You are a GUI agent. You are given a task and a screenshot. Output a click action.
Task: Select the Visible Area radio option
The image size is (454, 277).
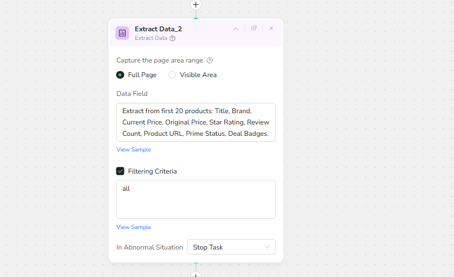(x=173, y=75)
